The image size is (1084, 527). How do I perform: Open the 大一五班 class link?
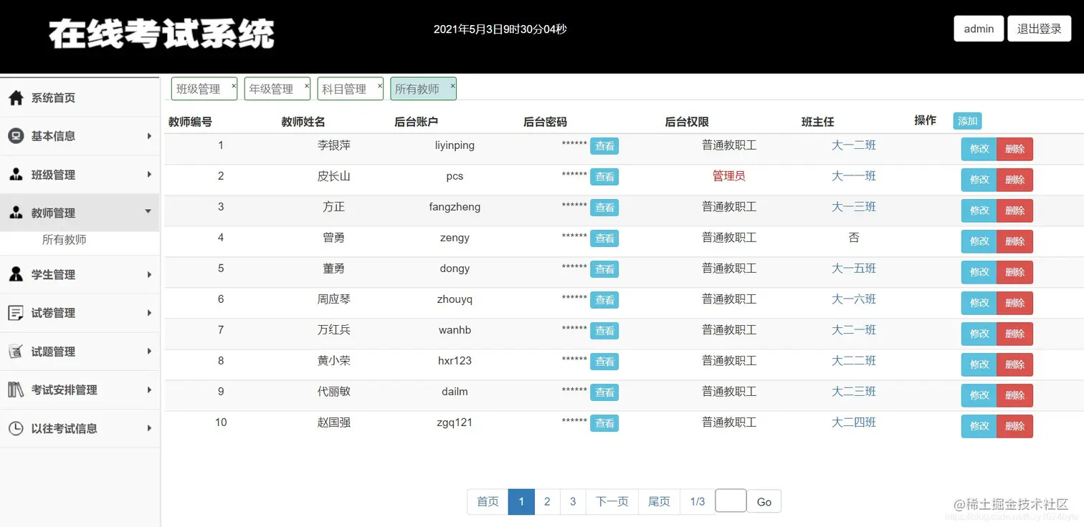coord(854,269)
